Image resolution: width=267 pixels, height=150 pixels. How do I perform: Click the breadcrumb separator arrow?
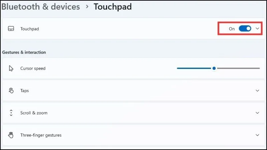coord(87,7)
